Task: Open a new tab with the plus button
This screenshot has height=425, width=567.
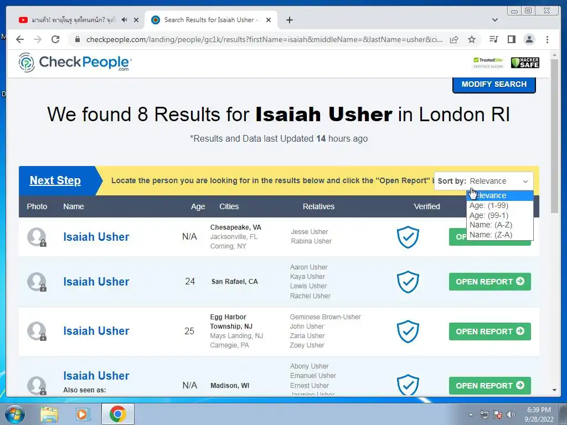Action: coord(289,20)
